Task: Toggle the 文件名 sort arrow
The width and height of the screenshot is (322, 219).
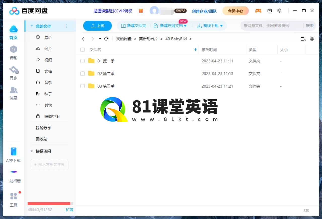Action: [195, 50]
